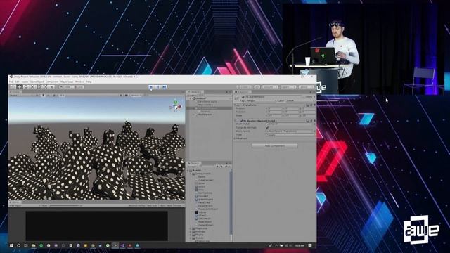Open Visual Studio from taskbar
Viewport: 450px width, 253px height.
click(x=122, y=245)
